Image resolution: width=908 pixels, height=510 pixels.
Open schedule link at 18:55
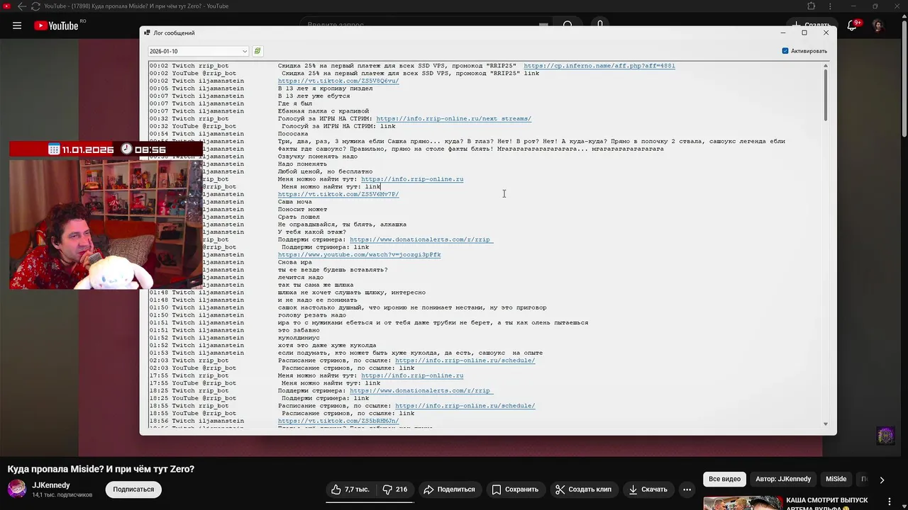465,406
